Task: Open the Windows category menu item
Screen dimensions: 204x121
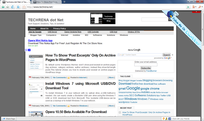Action: tap(124, 35)
